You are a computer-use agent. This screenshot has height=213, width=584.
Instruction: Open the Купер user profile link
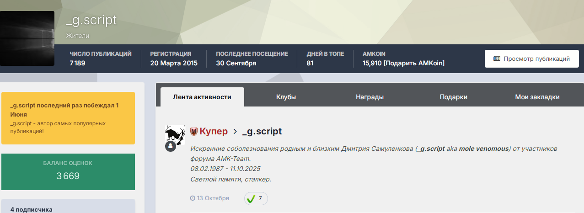[213, 132]
